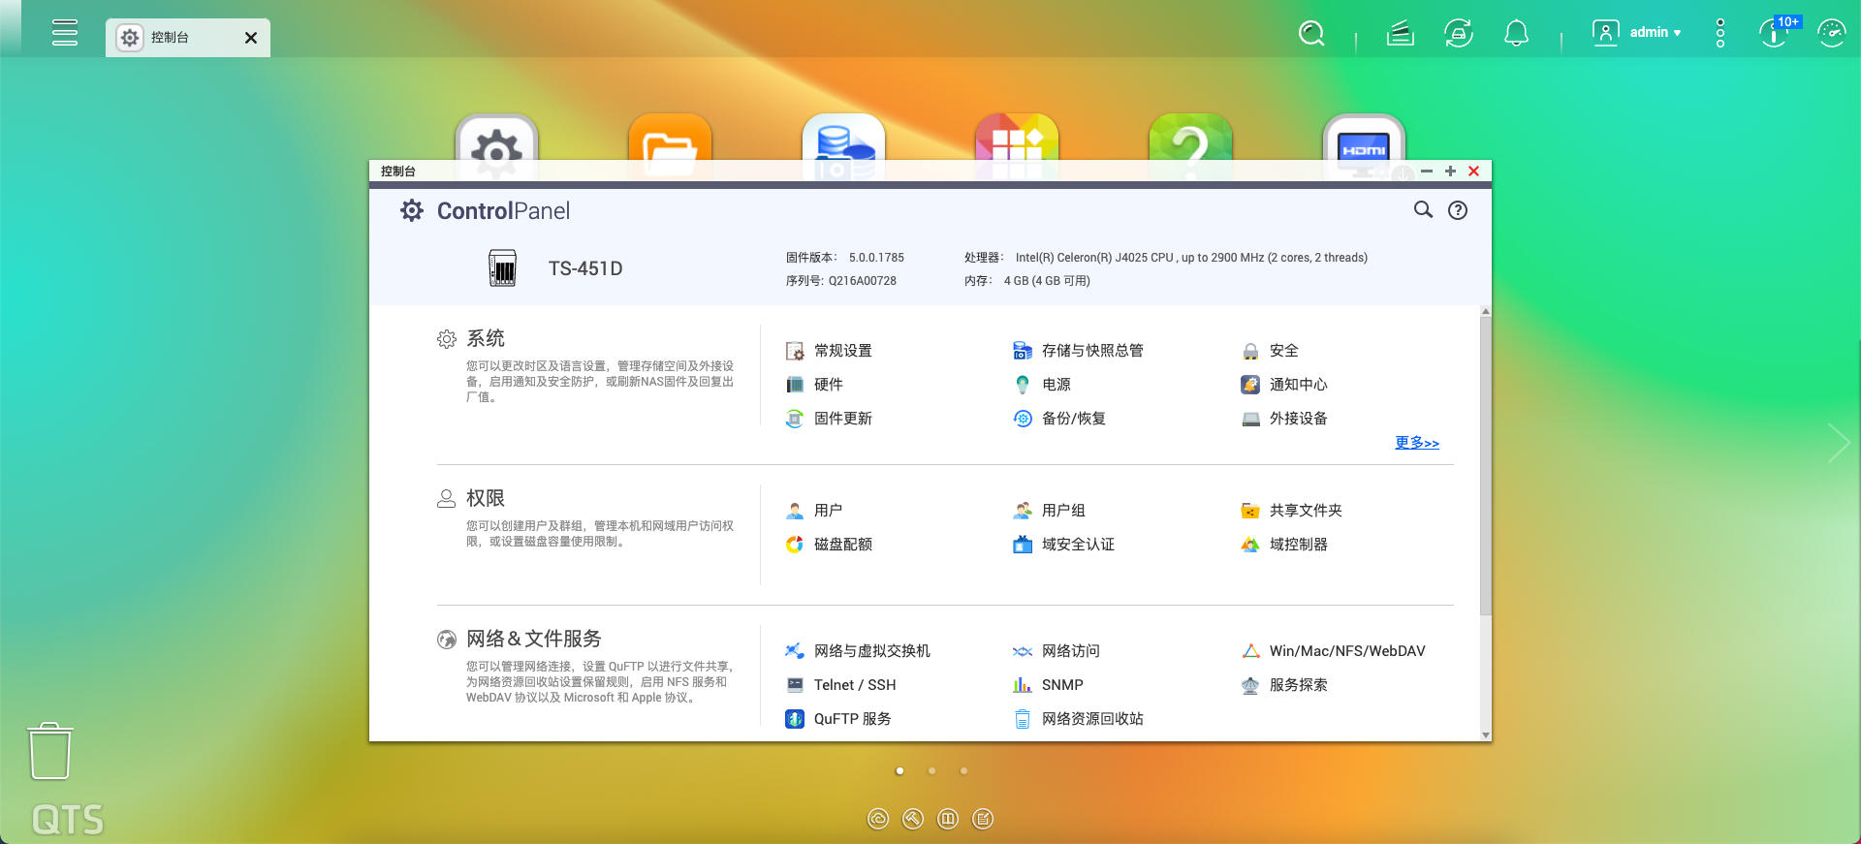Open 磁盘配额 quota settings
Viewport: 1861px width, 844px height.
pyautogui.click(x=829, y=545)
